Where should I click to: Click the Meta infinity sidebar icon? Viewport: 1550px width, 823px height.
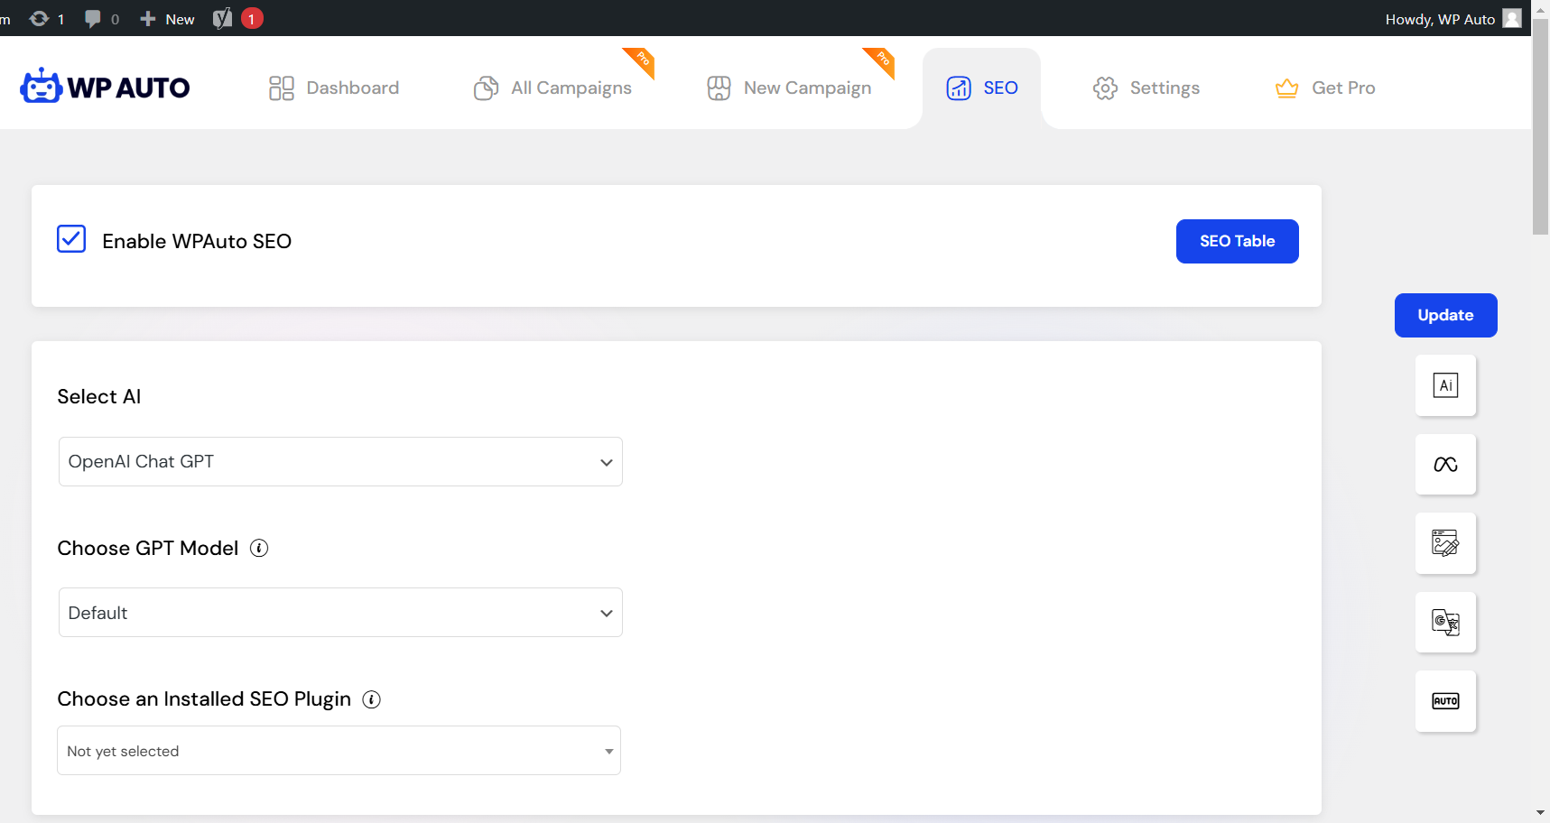pos(1445,464)
